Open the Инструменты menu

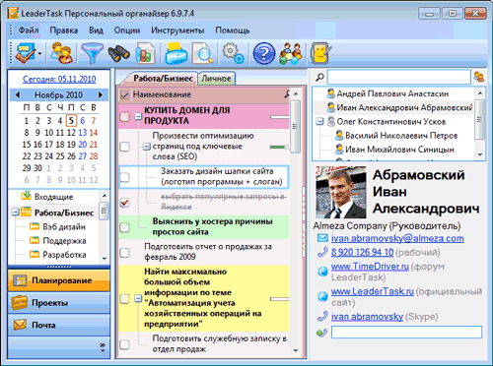pos(177,30)
